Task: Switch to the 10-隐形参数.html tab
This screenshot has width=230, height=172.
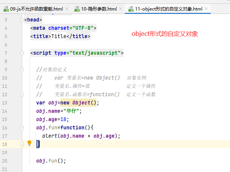Action: (x=99, y=9)
